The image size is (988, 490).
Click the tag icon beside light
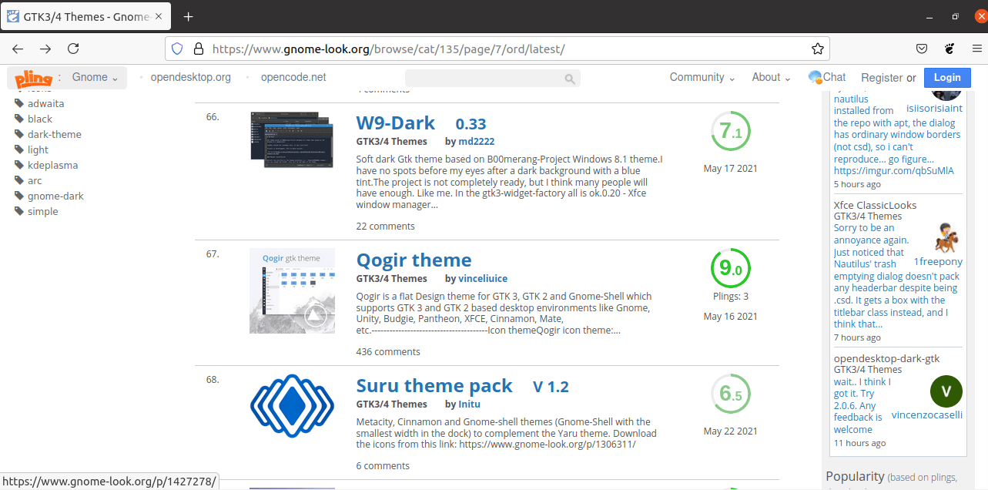point(19,149)
